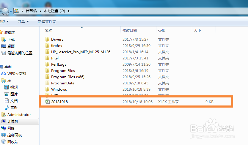The height and width of the screenshot is (145, 248).
Task: Select the Drivers folder icon
Action: pos(47,39)
